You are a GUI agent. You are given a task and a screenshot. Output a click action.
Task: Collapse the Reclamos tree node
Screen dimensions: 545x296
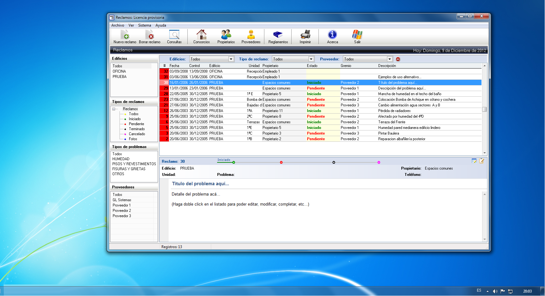tap(114, 109)
